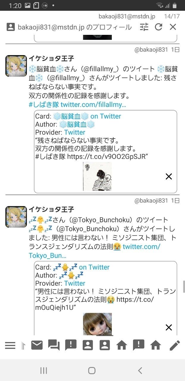Tap the Android back navigation button
This screenshot has height=381, width=185.
(x=140, y=370)
